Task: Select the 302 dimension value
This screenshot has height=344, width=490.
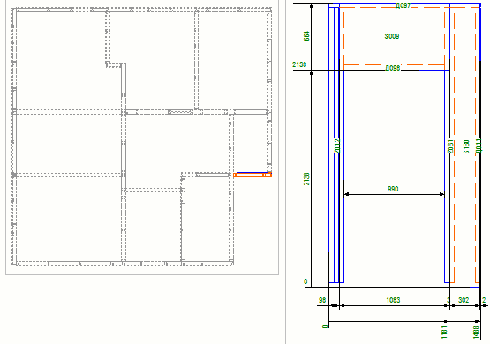Action: pyautogui.click(x=464, y=300)
